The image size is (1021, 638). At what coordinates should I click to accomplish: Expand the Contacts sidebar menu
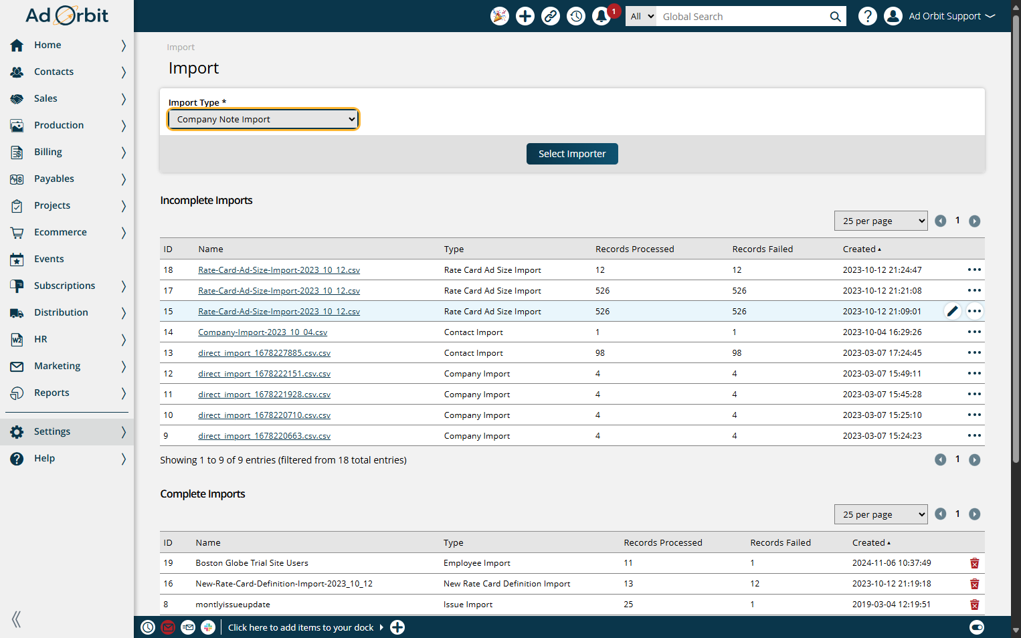(123, 72)
